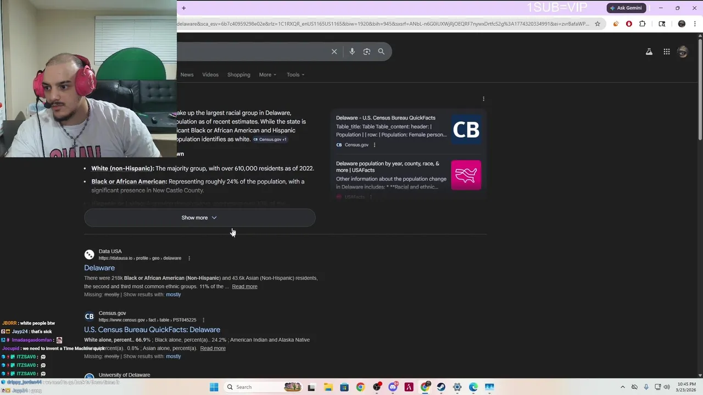
Task: Start a voice search with microphone
Action: 352,52
